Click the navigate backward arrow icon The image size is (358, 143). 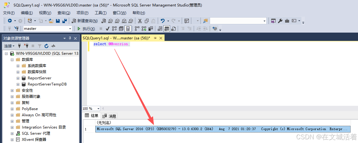tap(10, 21)
